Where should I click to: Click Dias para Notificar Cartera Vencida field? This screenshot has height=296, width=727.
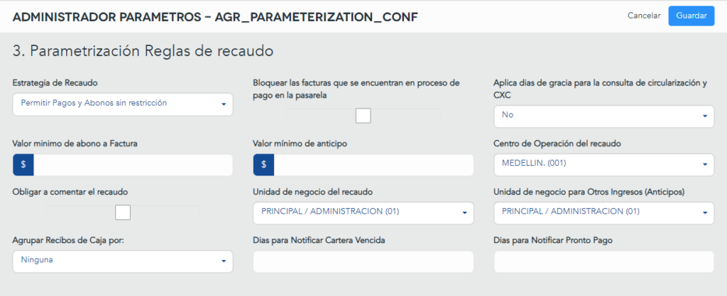pyautogui.click(x=363, y=262)
